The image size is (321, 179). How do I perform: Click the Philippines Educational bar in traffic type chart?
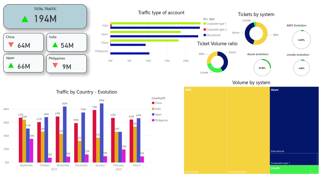point(130,53)
